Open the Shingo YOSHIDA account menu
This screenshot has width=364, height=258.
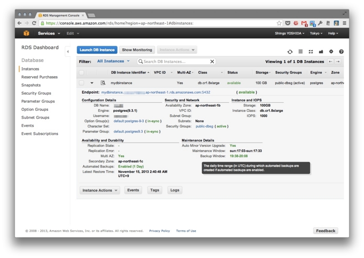(x=289, y=33)
